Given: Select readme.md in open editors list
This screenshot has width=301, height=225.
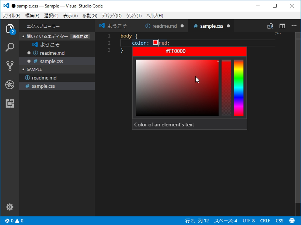Looking at the screenshot, I should (x=57, y=53).
